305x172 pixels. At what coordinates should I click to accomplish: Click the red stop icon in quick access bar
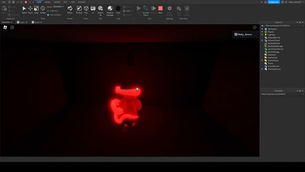point(26,2)
